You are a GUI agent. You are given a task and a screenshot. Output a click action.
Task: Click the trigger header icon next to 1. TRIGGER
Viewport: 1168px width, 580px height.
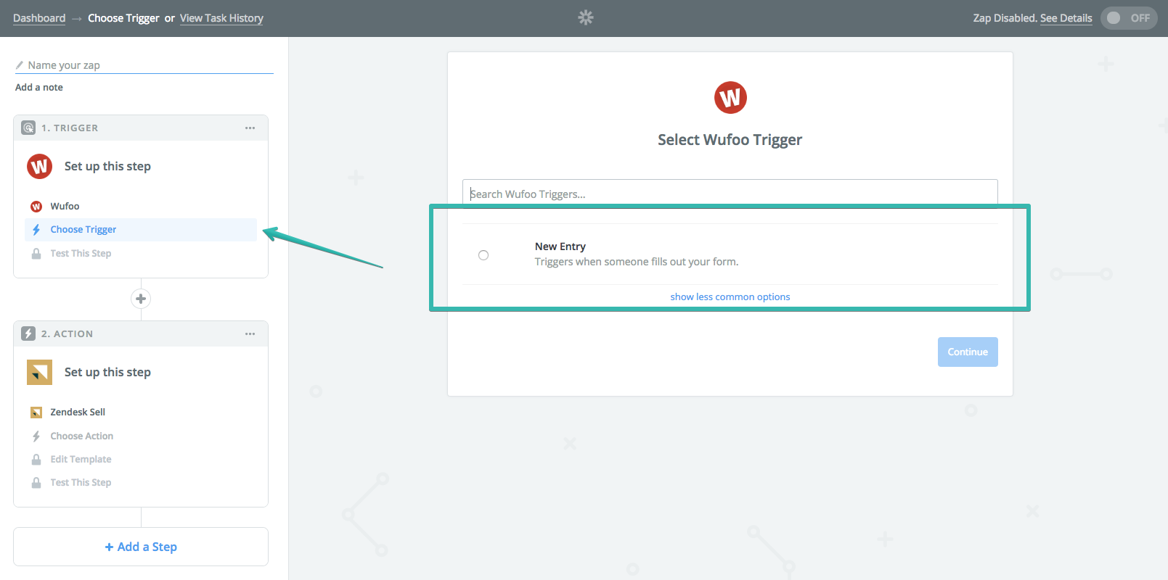(28, 128)
